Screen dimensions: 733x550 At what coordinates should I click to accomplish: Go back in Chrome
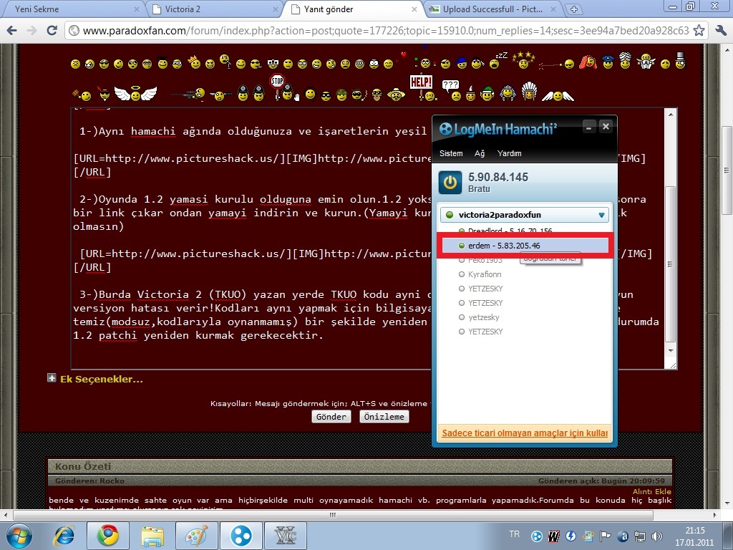click(x=12, y=30)
